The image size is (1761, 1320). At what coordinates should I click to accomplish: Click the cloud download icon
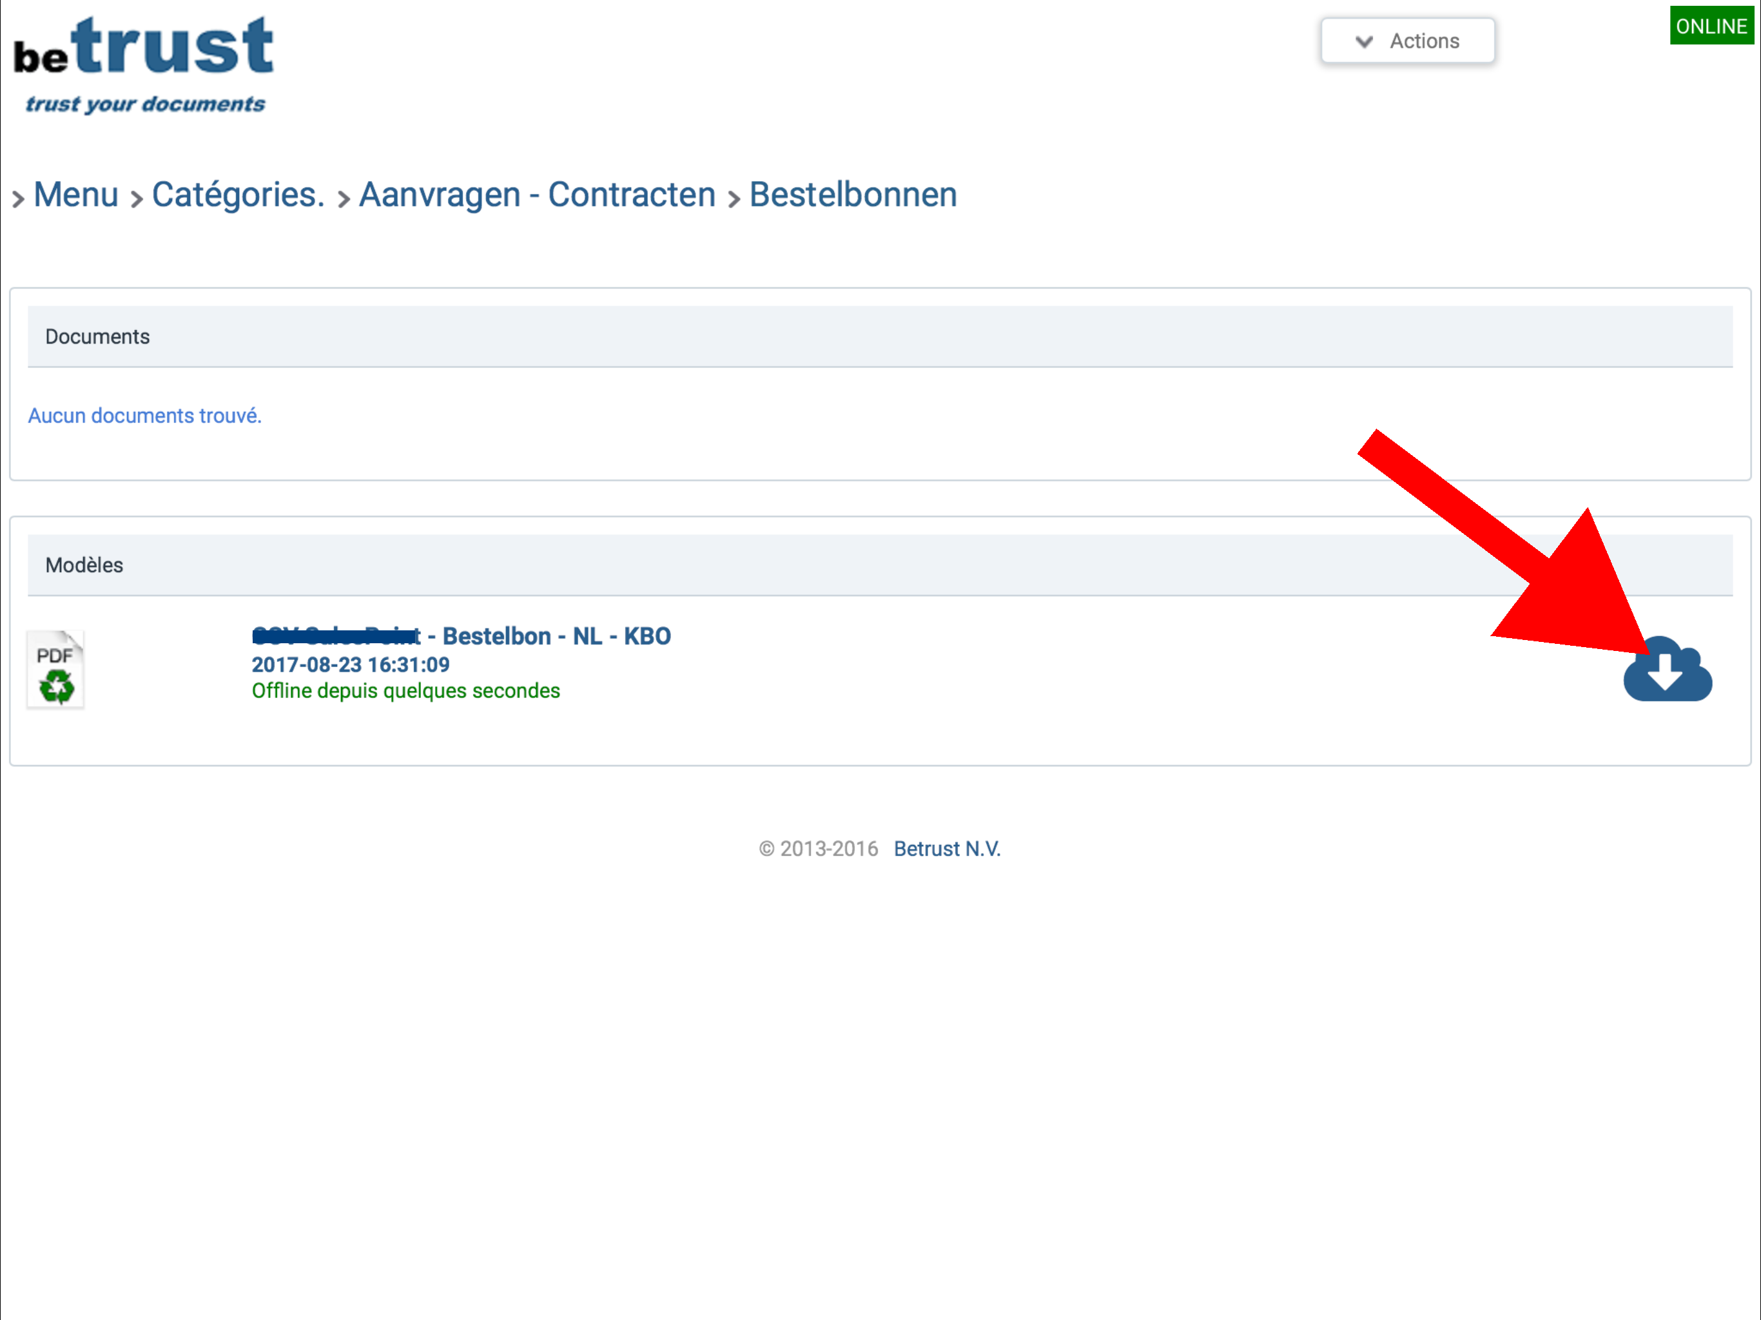1667,671
